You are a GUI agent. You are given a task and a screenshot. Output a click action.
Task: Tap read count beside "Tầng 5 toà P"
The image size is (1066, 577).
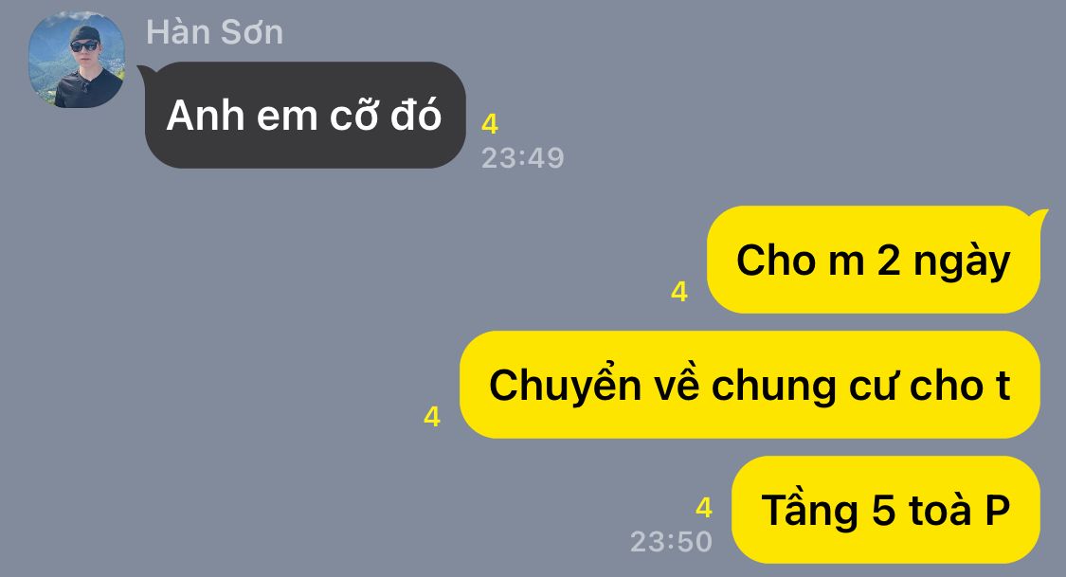click(x=704, y=508)
